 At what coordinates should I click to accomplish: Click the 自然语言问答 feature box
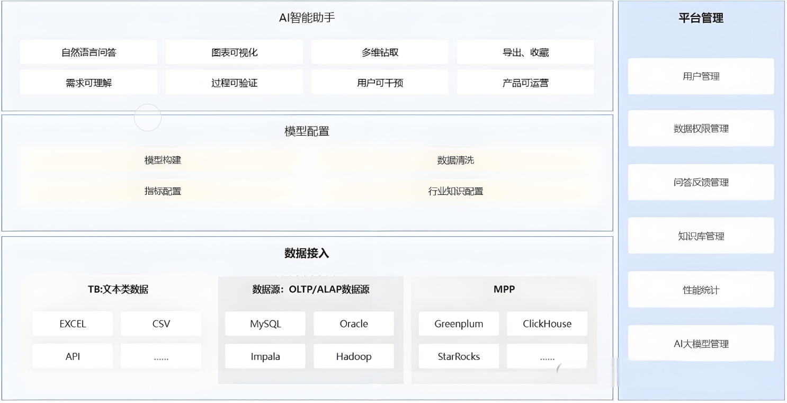(x=88, y=52)
